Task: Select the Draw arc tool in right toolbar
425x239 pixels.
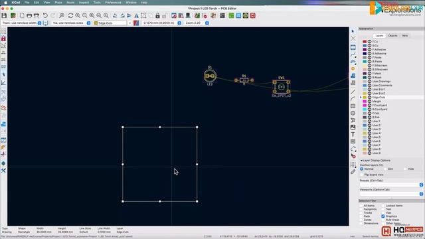Action: point(353,99)
